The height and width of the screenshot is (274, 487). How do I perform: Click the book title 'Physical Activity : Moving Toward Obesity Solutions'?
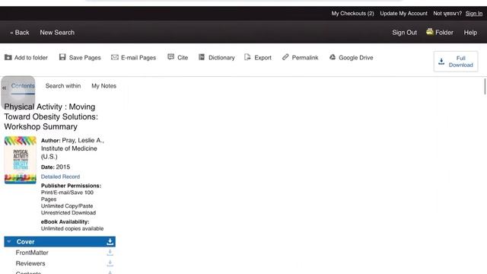tap(51, 116)
